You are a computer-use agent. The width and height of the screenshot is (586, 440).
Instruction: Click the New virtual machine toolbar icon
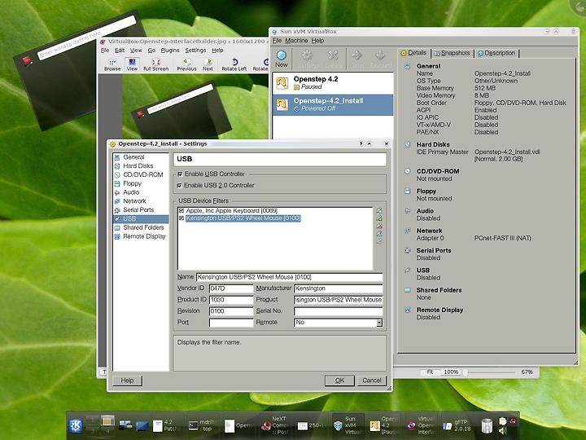(282, 58)
